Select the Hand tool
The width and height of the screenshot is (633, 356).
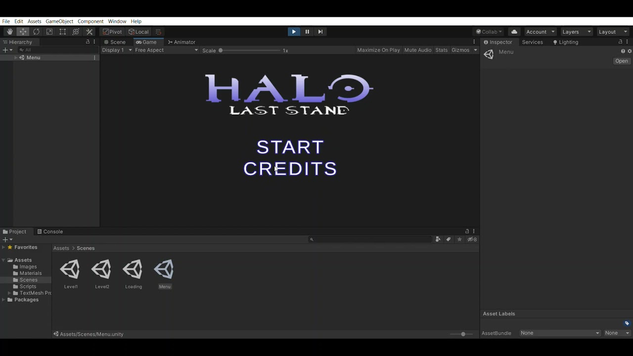tap(10, 32)
